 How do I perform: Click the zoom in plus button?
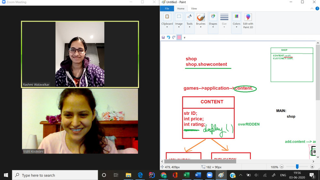pos(312,167)
